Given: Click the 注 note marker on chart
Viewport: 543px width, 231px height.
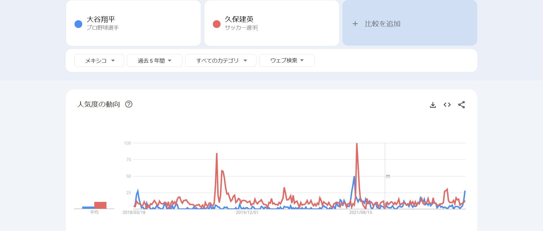Looking at the screenshot, I should [388, 176].
